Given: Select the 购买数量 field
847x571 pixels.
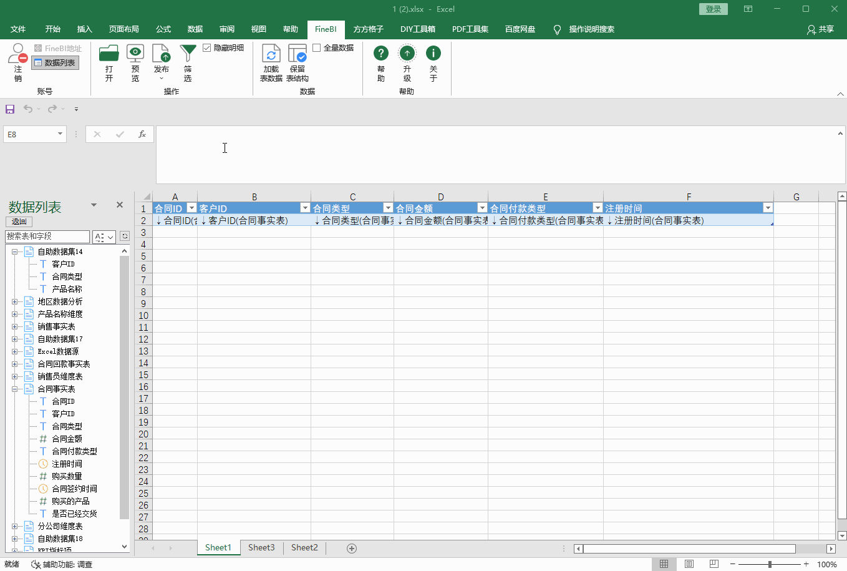Looking at the screenshot, I should tap(67, 476).
